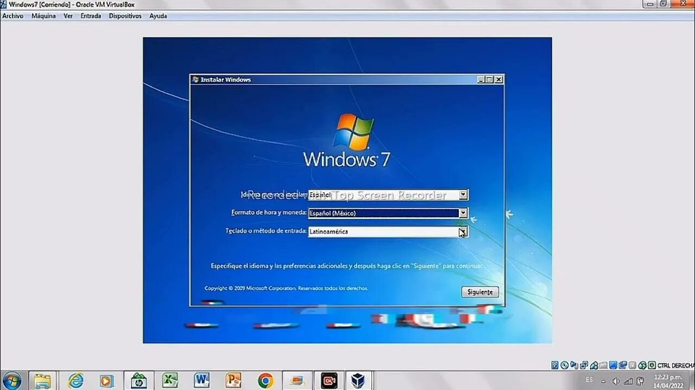Click the network adapter status icon
Screen dimensions: 695x390
point(584,365)
